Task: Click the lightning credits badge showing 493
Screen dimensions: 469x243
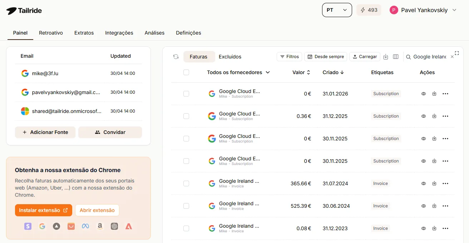Action: [369, 10]
